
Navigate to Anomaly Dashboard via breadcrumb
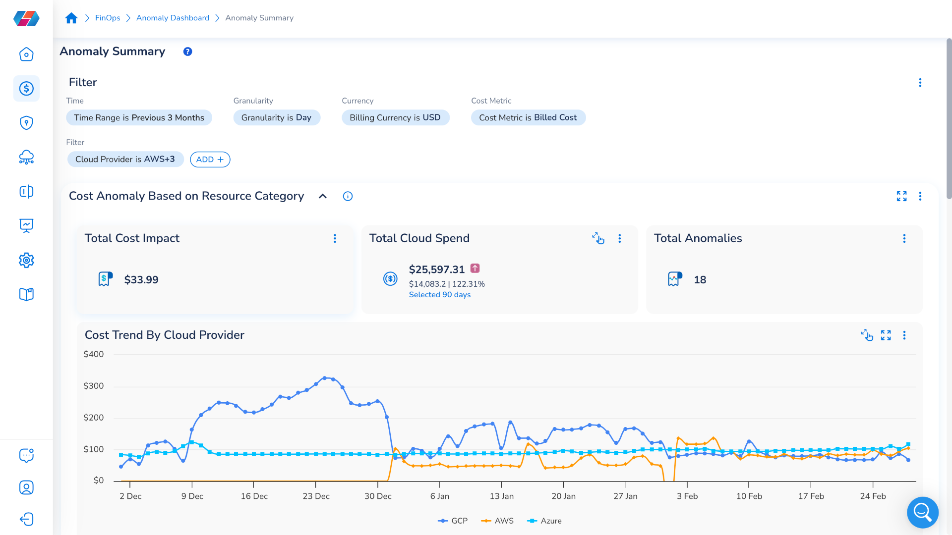[x=173, y=18]
